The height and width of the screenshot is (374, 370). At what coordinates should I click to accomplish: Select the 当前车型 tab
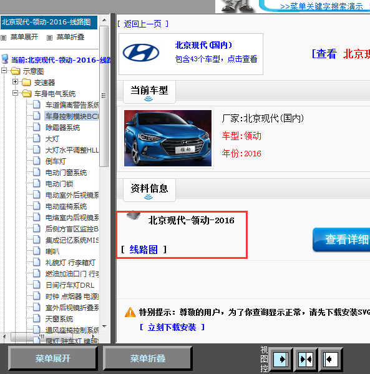tap(149, 92)
